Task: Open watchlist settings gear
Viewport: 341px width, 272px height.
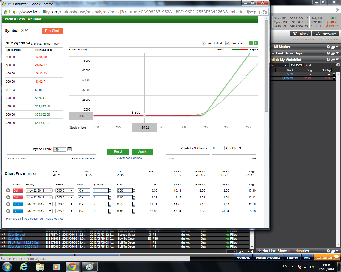Action: coord(338,65)
